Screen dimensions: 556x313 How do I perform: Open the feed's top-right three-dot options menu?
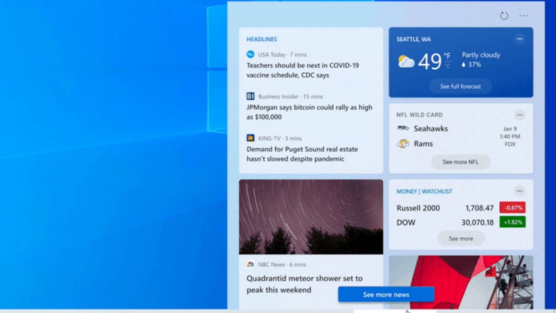pos(524,16)
